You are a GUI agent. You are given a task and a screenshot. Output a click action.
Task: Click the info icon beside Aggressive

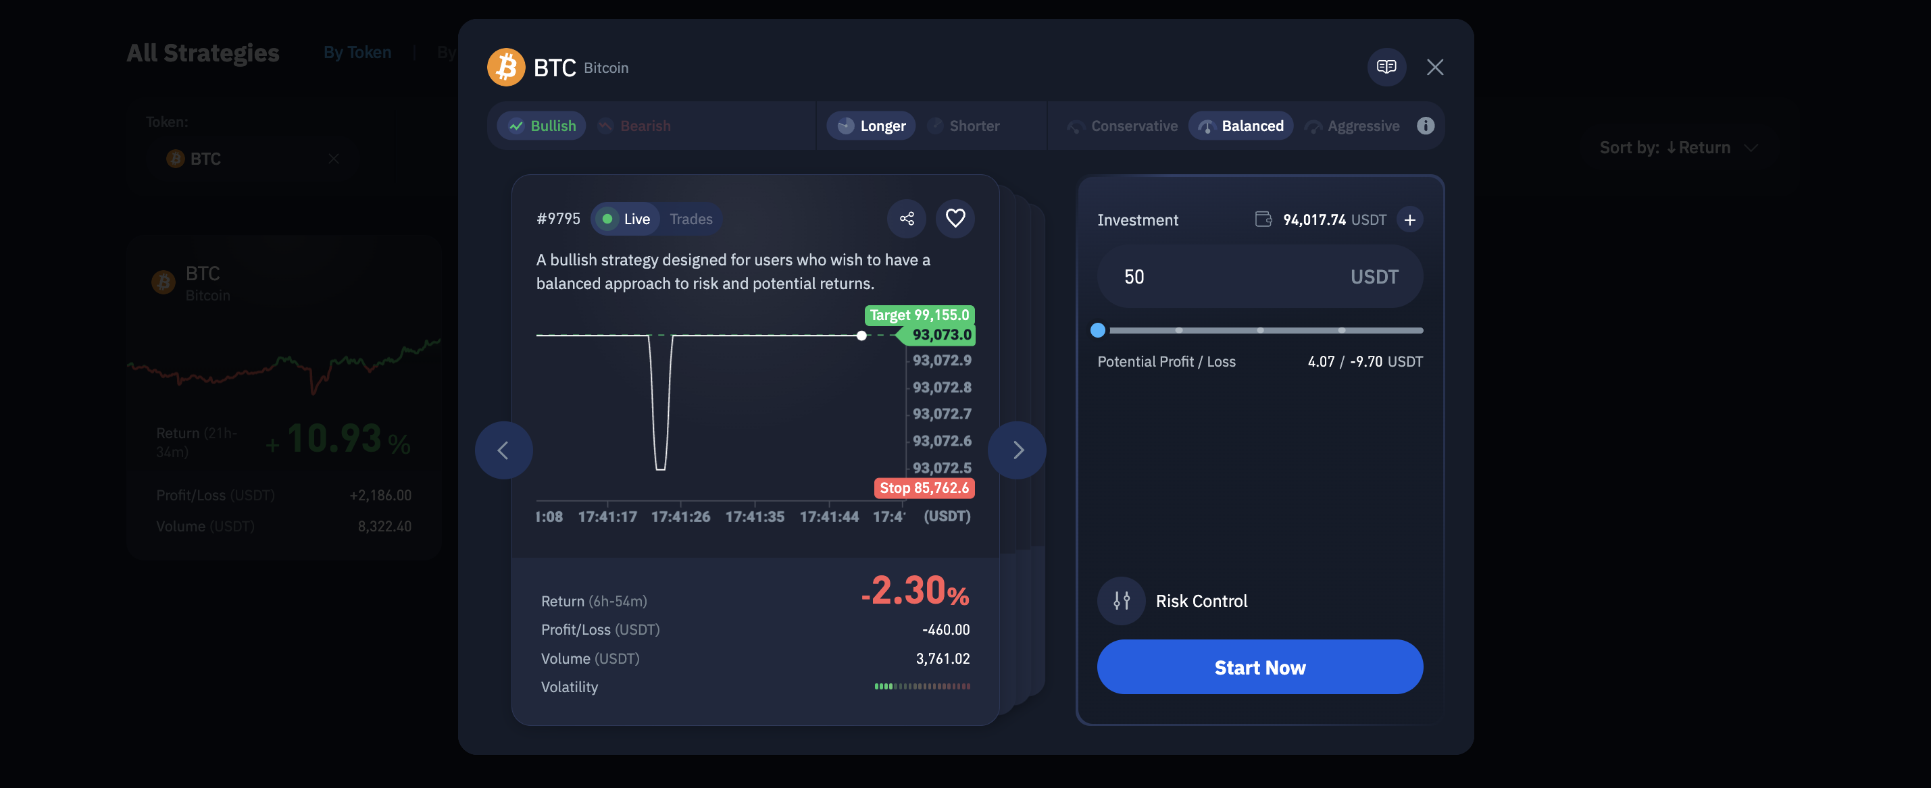(1425, 126)
